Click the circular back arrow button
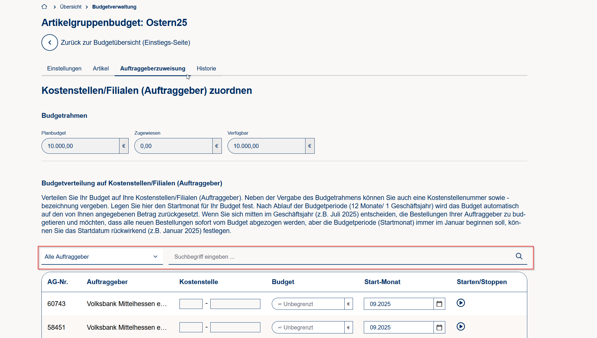597x338 pixels. 50,42
